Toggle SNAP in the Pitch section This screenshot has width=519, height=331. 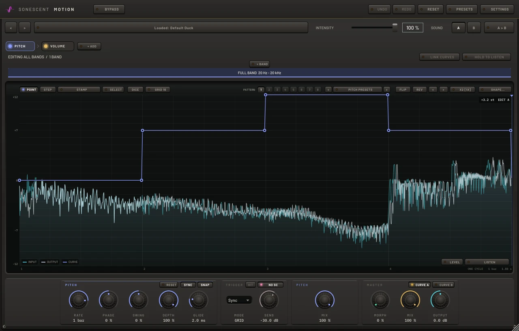click(x=205, y=285)
